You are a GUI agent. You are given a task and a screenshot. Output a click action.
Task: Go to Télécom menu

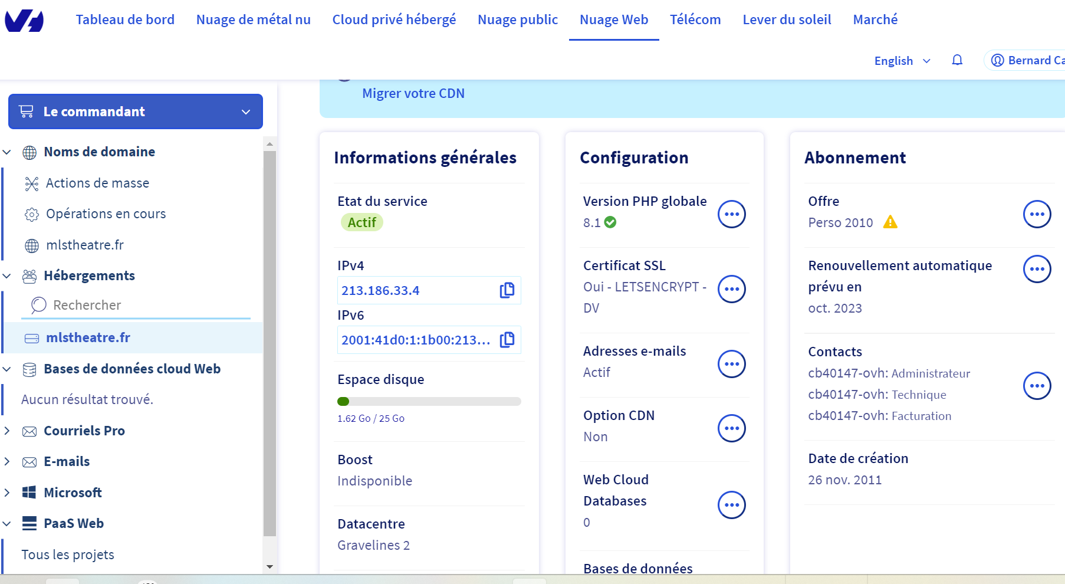(695, 19)
